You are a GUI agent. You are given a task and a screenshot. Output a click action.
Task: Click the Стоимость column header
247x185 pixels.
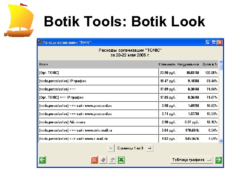[167, 64]
